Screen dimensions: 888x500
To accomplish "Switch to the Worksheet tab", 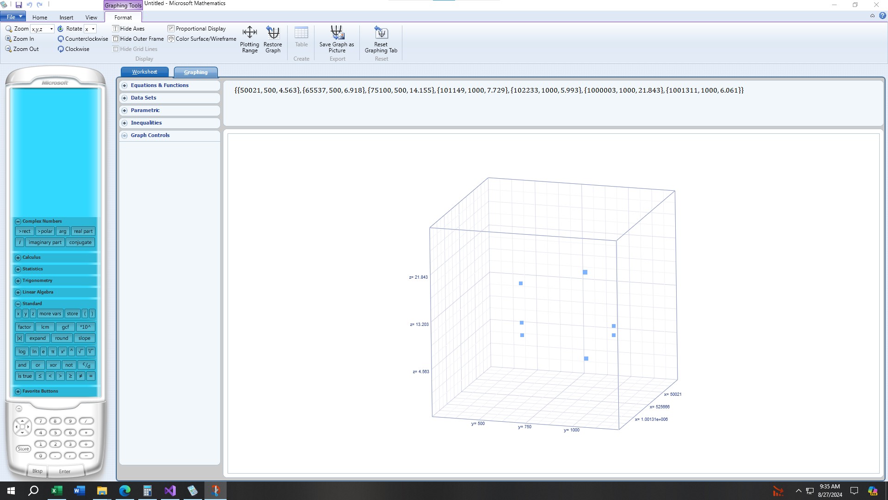I will coord(144,72).
